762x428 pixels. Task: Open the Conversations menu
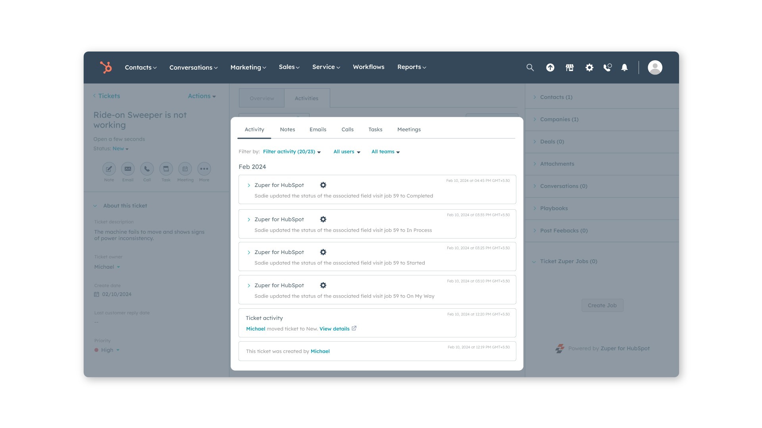point(193,67)
